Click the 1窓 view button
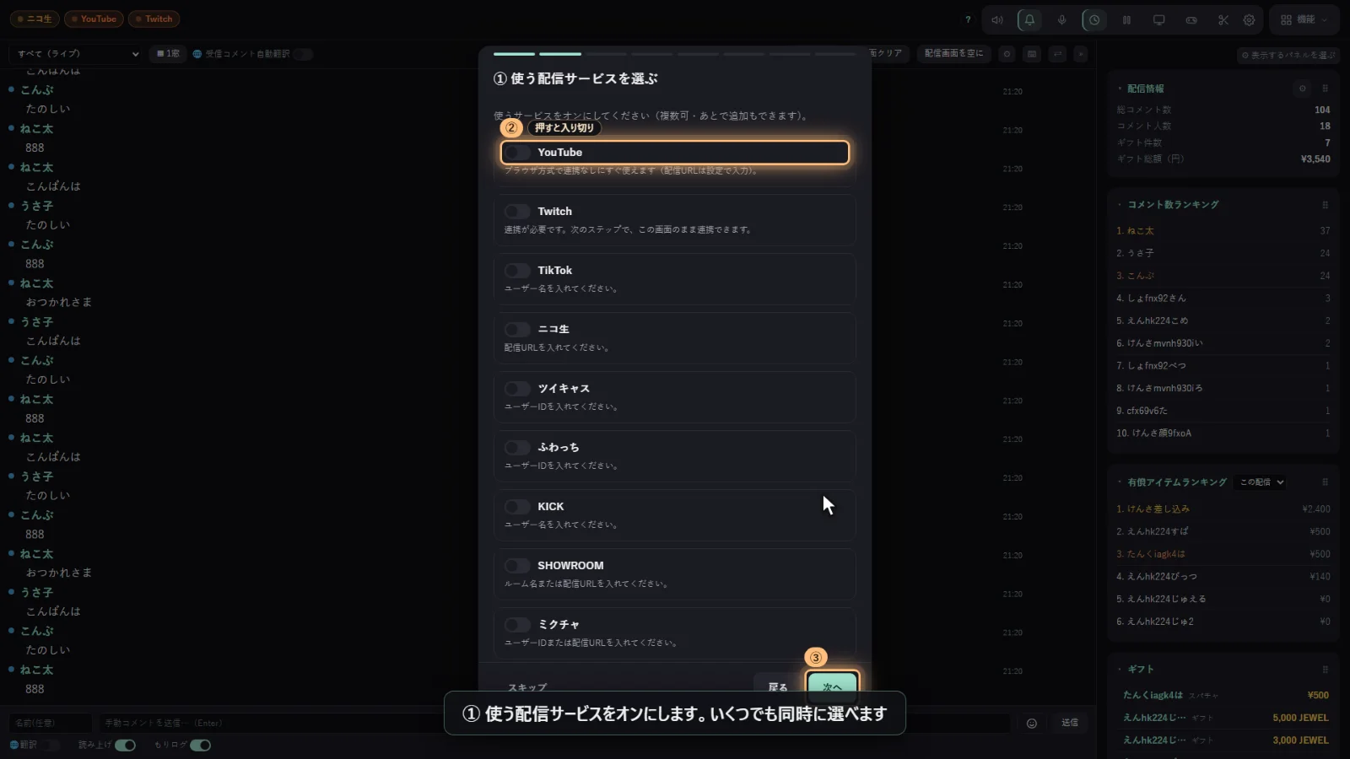The width and height of the screenshot is (1350, 759). pos(168,54)
